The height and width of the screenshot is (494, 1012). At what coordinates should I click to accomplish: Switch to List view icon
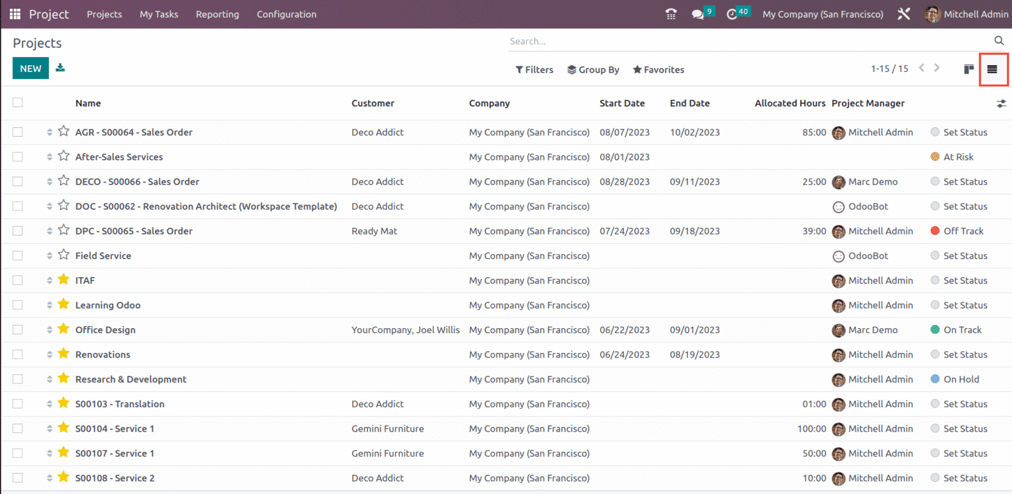tap(992, 69)
